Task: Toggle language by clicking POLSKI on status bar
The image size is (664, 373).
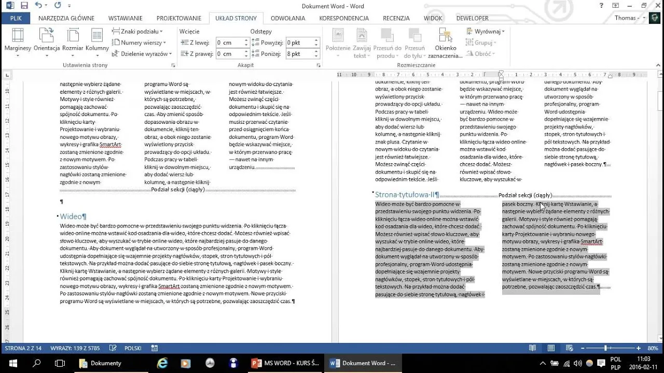Action: 133,348
